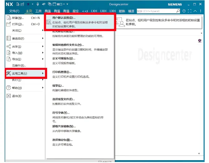
Task: Choose 编辑其他部件文件头(H) entry
Action: (x=80, y=49)
